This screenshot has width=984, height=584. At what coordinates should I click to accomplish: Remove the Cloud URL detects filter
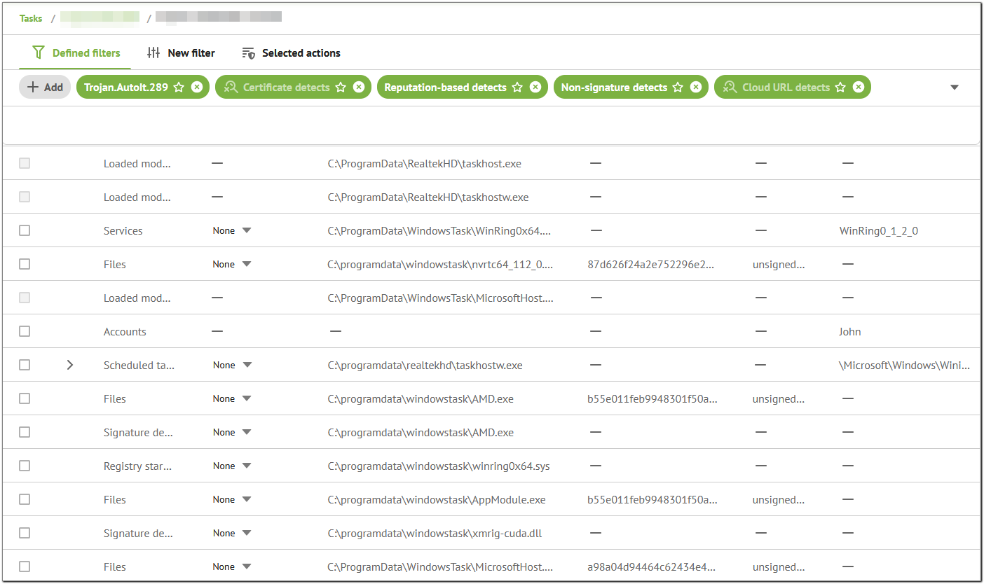click(859, 88)
